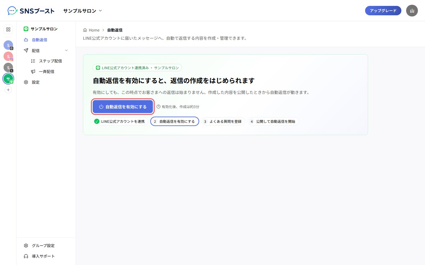The width and height of the screenshot is (425, 265).
Task: Click the 自動返信 breadcrumb text
Action: pos(115,30)
